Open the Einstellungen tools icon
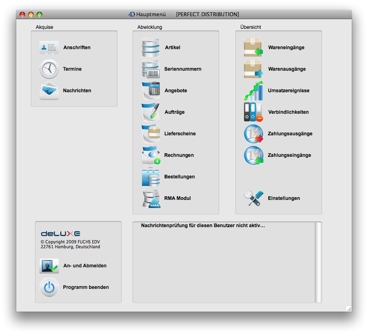Image resolution: width=368 pixels, height=334 pixels. click(x=253, y=198)
